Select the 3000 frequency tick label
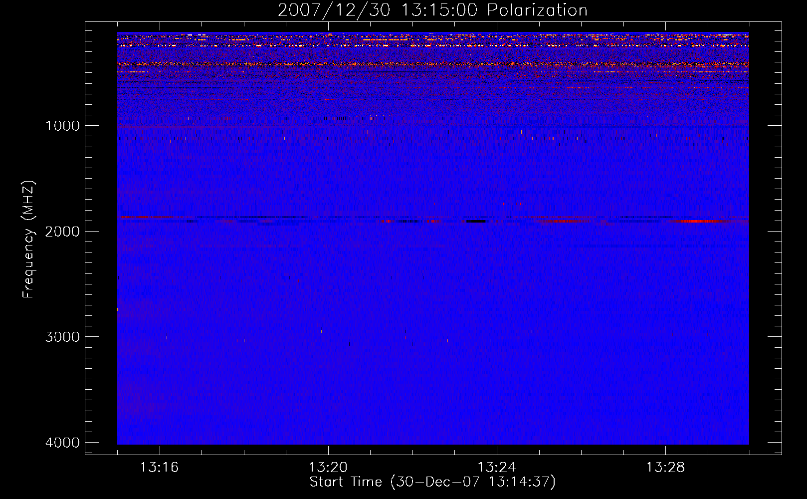Image resolution: width=807 pixels, height=499 pixels. [63, 337]
